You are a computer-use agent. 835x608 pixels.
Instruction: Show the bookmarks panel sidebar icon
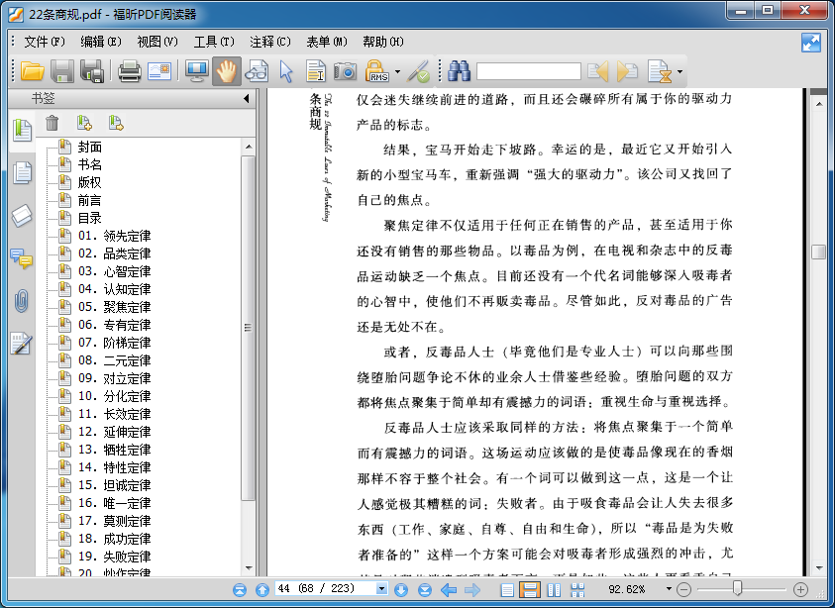click(x=22, y=130)
